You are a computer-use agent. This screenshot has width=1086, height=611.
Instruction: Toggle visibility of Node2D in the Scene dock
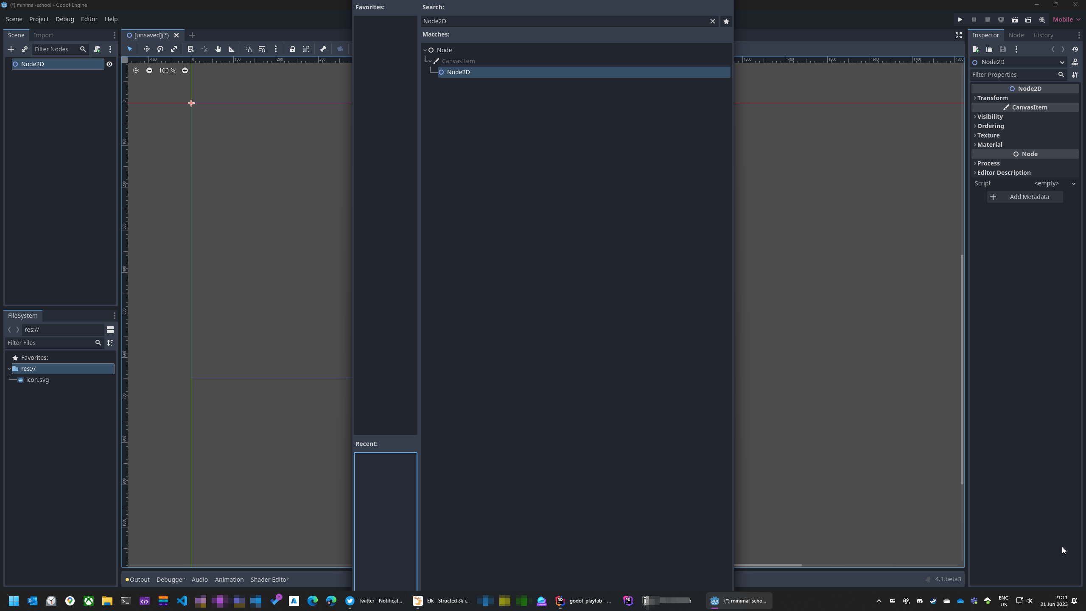point(110,64)
